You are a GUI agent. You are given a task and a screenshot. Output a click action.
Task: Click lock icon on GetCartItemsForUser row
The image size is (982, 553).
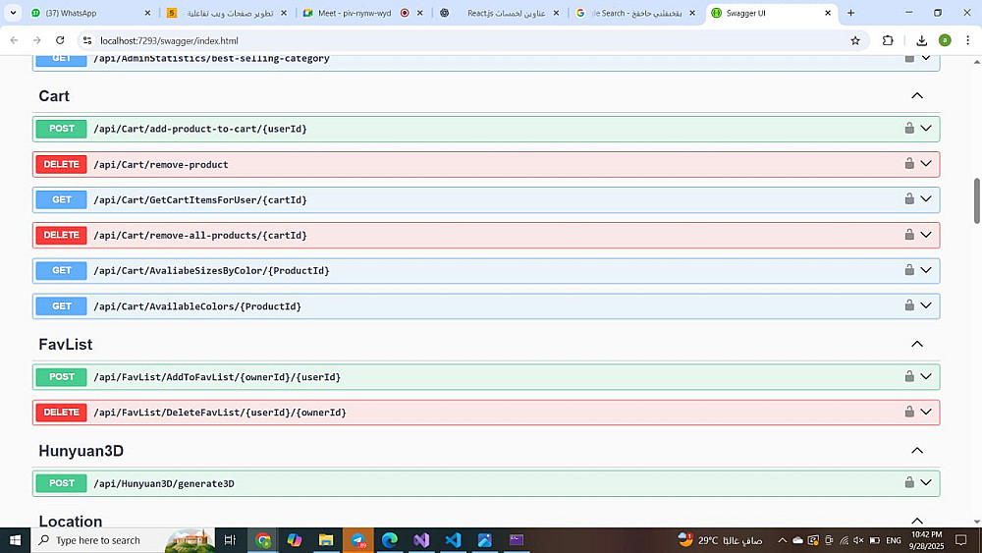pos(908,199)
